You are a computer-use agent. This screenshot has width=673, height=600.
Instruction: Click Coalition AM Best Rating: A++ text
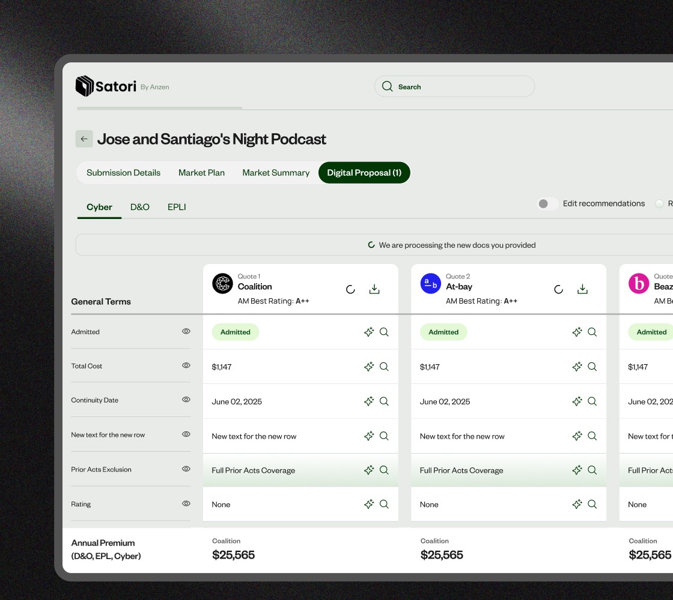(x=273, y=301)
